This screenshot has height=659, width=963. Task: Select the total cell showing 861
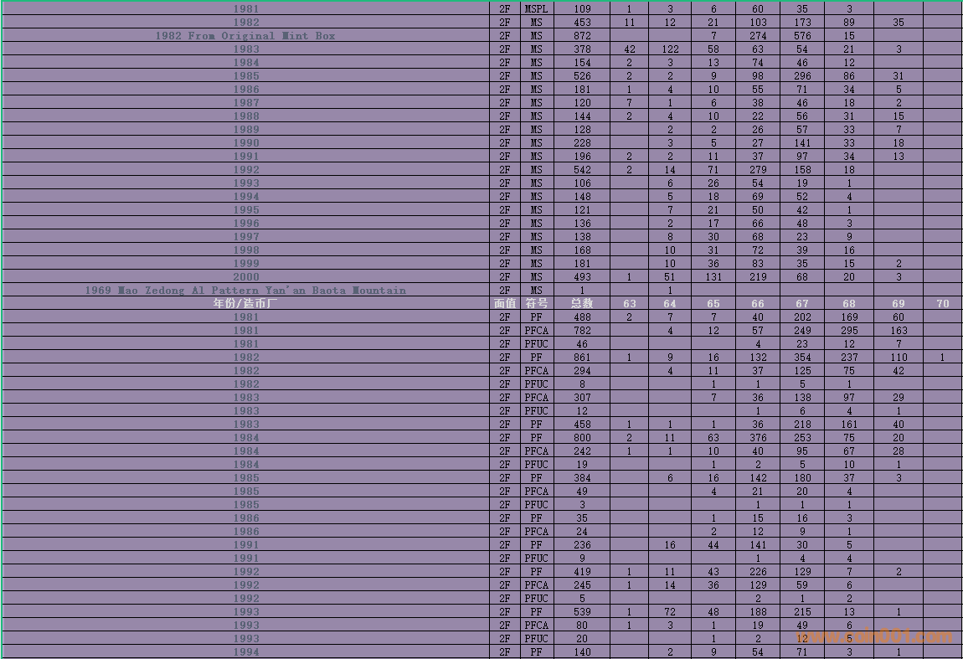(x=582, y=358)
